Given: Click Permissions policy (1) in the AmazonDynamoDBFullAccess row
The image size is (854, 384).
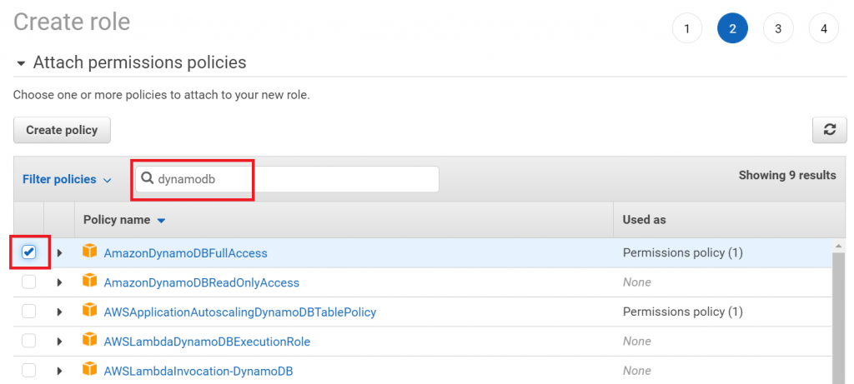Looking at the screenshot, I should coord(682,252).
